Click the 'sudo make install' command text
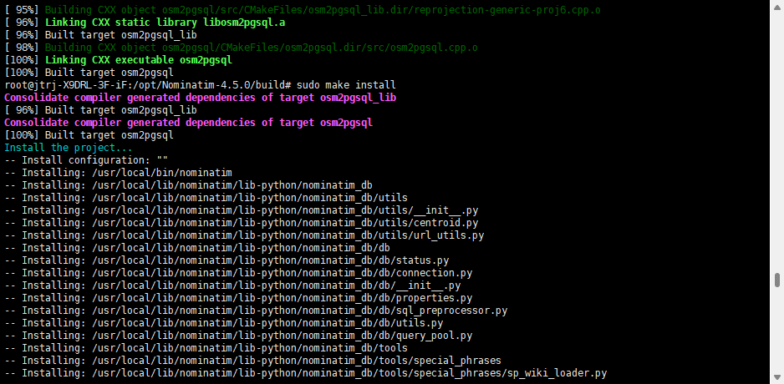 tap(346, 85)
